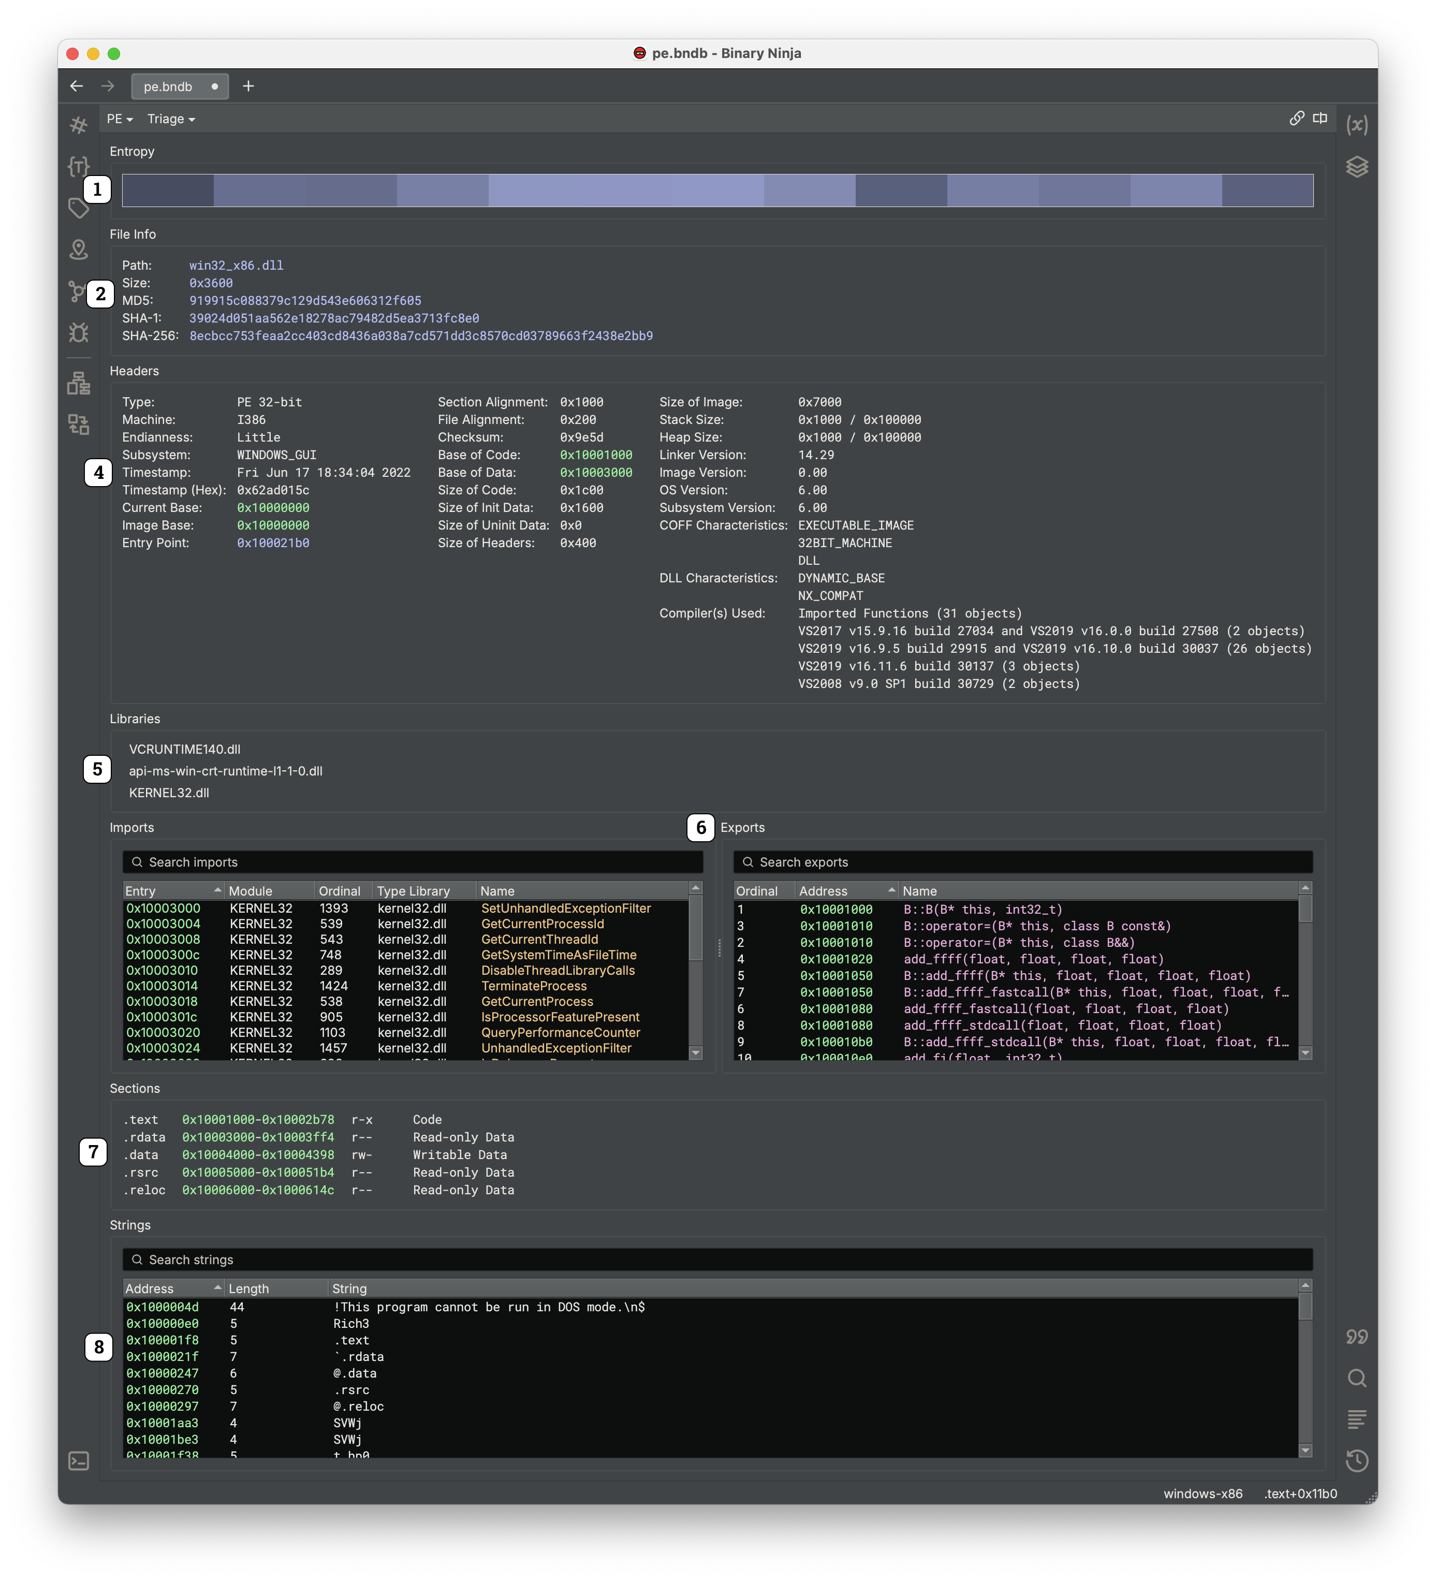Sort strings by String column
The height and width of the screenshot is (1581, 1436).
tap(813, 1289)
